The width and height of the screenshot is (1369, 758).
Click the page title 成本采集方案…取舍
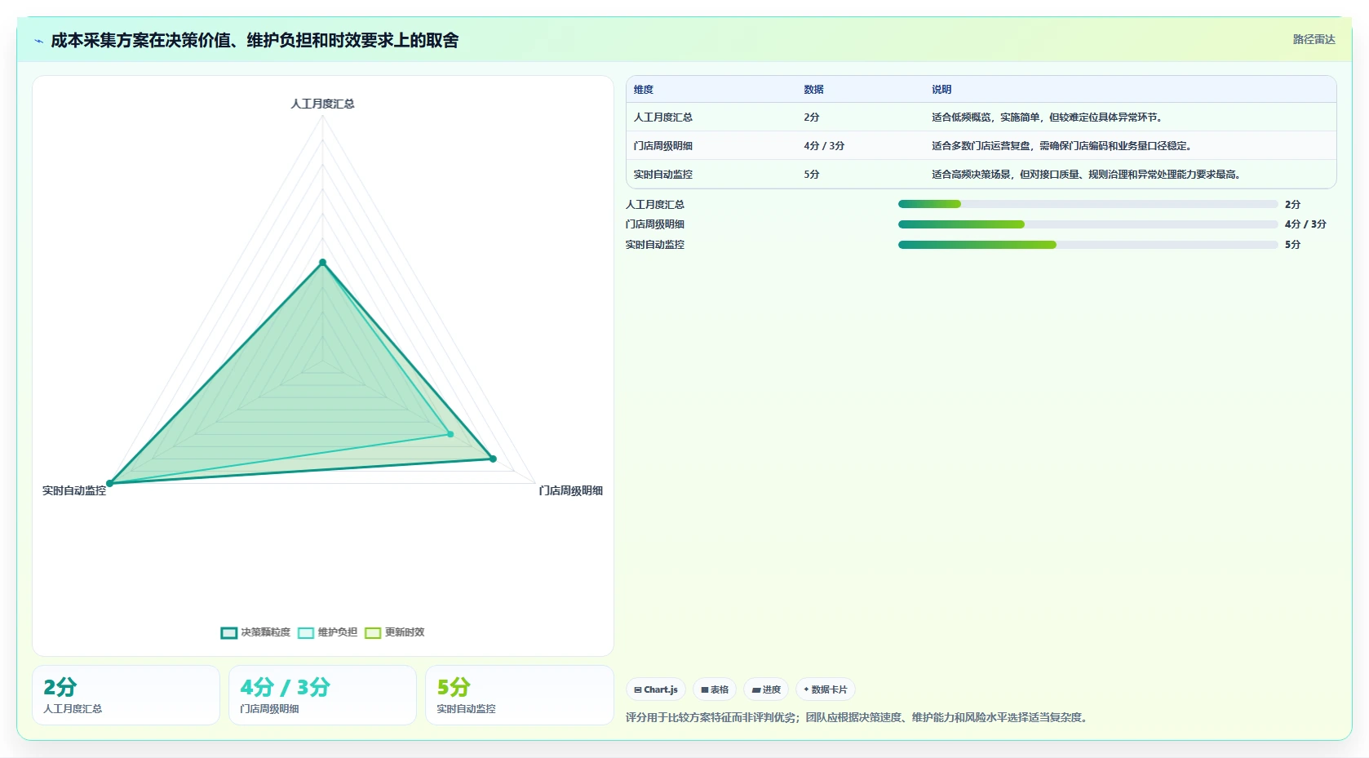tap(255, 40)
